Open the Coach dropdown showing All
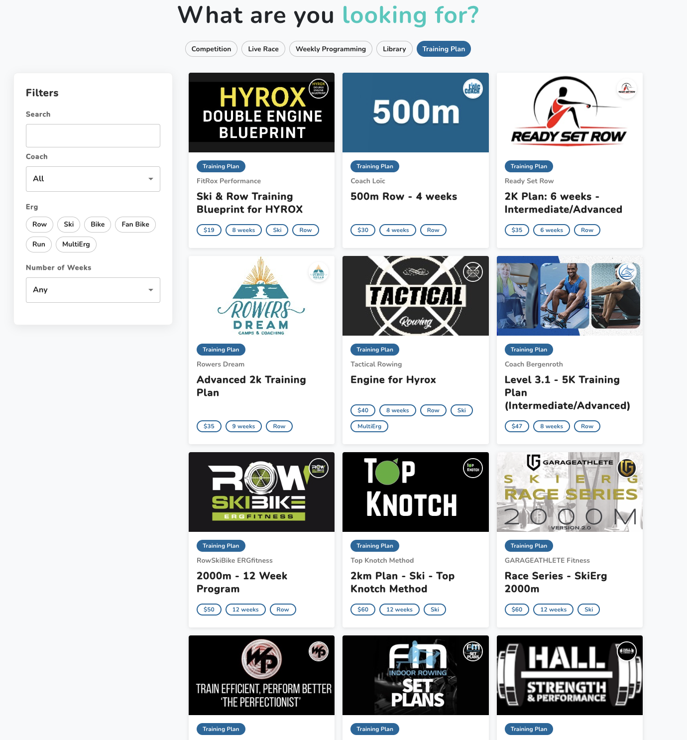 pos(93,179)
